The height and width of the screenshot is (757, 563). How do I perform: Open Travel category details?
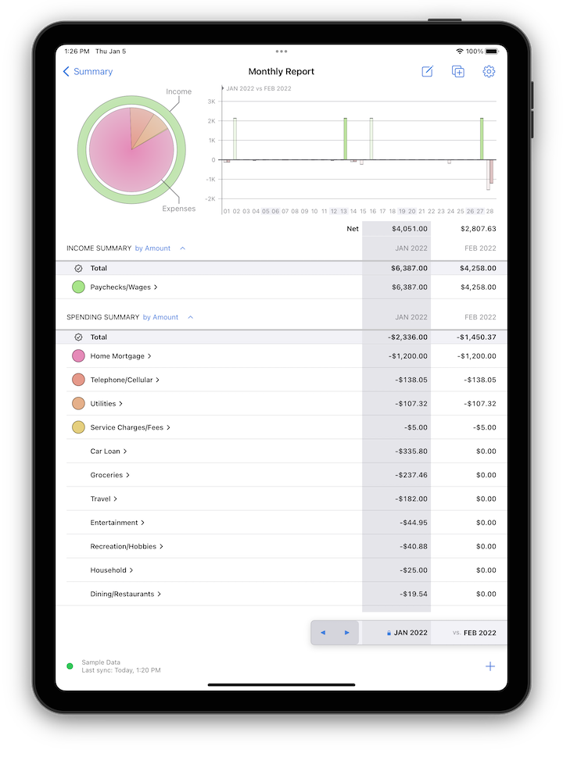tap(103, 498)
